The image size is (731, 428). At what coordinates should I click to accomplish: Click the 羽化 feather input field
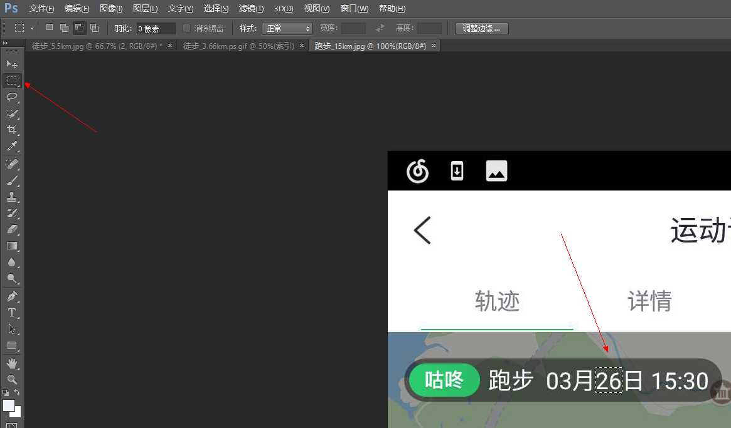click(x=156, y=28)
